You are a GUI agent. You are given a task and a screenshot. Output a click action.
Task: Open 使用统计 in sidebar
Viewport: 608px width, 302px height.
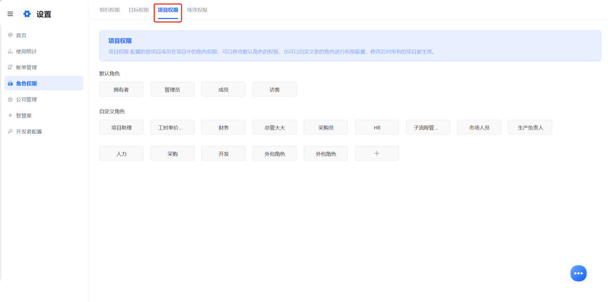44,51
